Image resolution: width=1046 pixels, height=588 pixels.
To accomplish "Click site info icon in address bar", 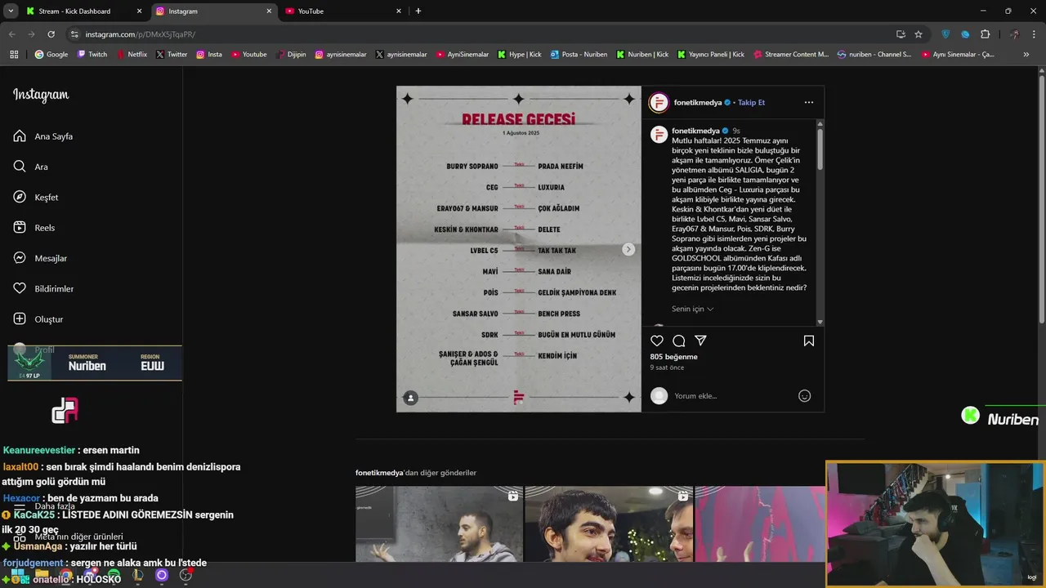I will tap(74, 34).
